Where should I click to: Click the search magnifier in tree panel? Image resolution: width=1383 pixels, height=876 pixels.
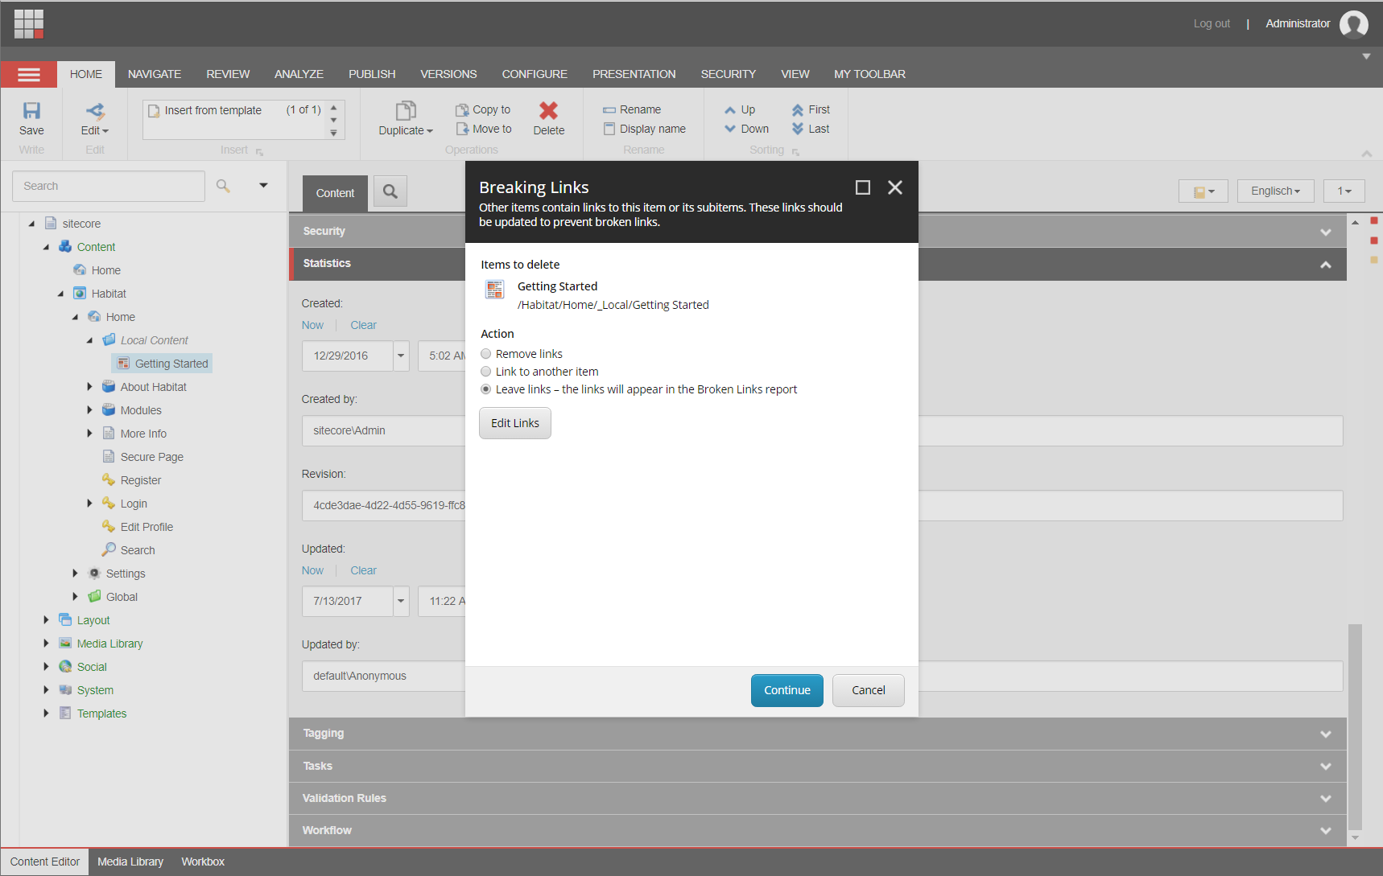click(x=223, y=186)
